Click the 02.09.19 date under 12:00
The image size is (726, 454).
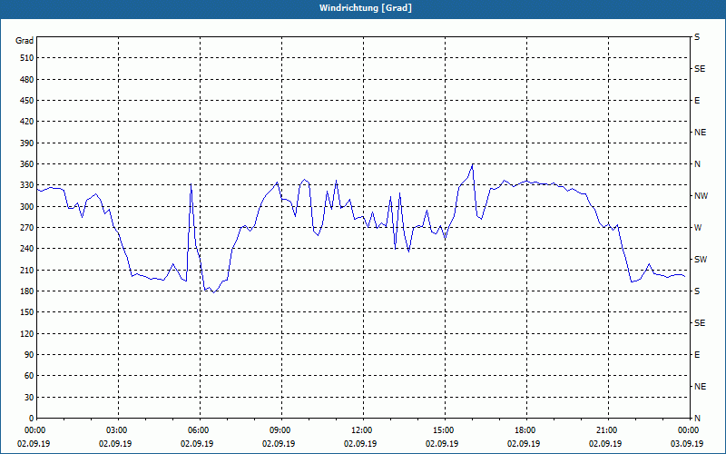(x=360, y=443)
